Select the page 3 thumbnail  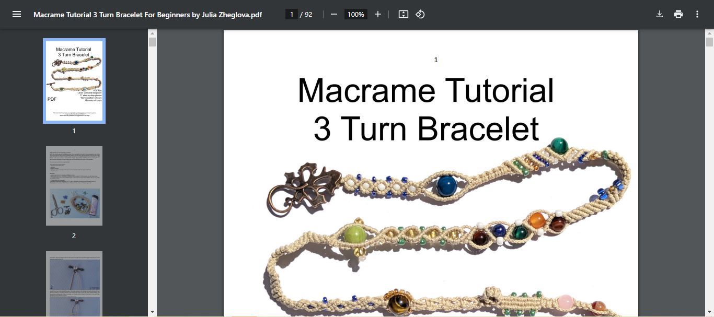pyautogui.click(x=74, y=284)
